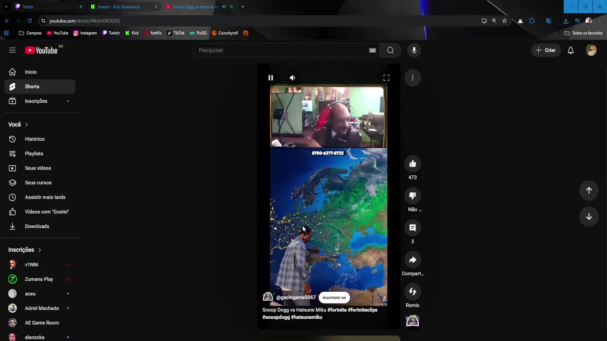This screenshot has height=341, width=607.
Task: Open the #hatsunemiku hashtag
Action: tap(307, 317)
